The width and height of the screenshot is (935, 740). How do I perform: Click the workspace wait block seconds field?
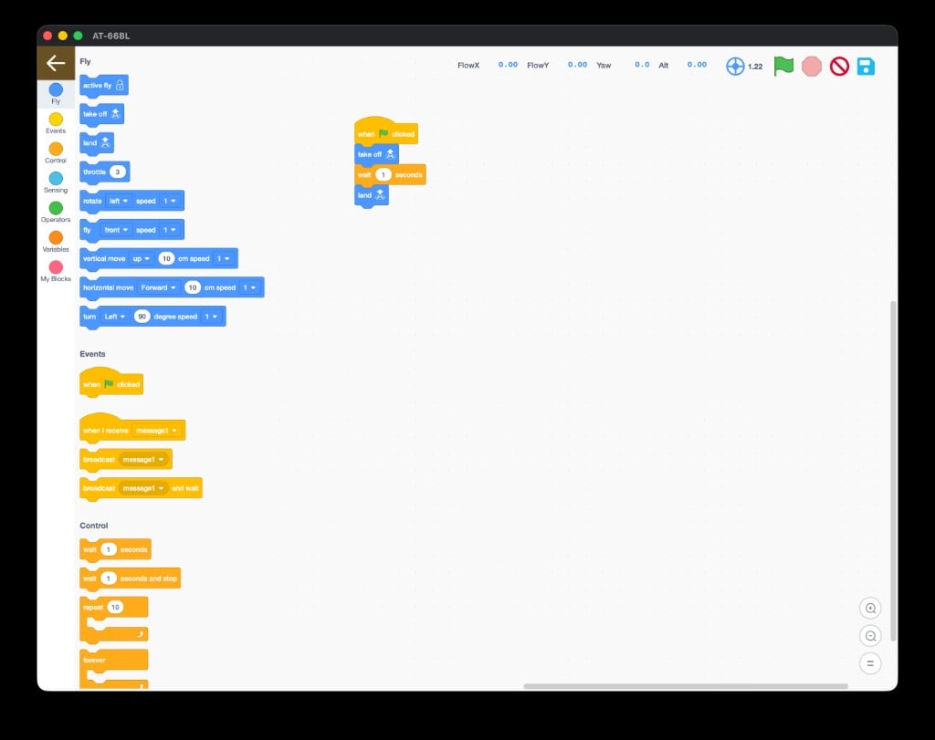383,174
